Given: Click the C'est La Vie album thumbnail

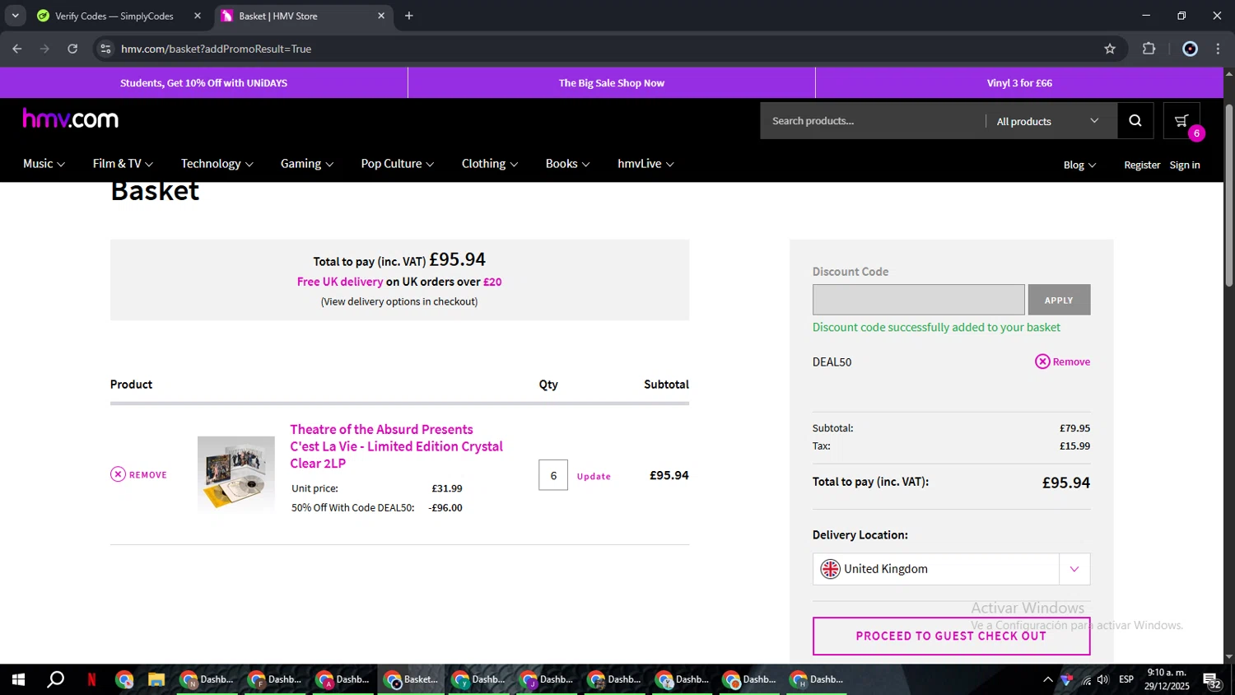Looking at the screenshot, I should click(236, 473).
